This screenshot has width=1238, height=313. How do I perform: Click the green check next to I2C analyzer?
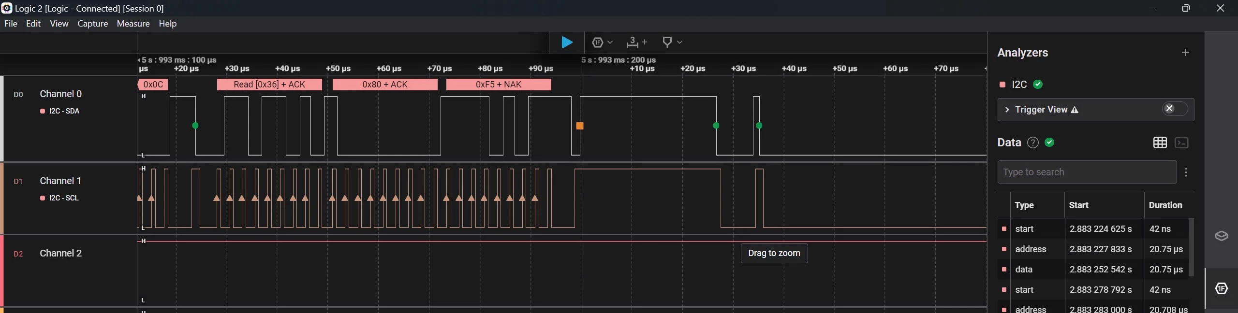pyautogui.click(x=1038, y=85)
